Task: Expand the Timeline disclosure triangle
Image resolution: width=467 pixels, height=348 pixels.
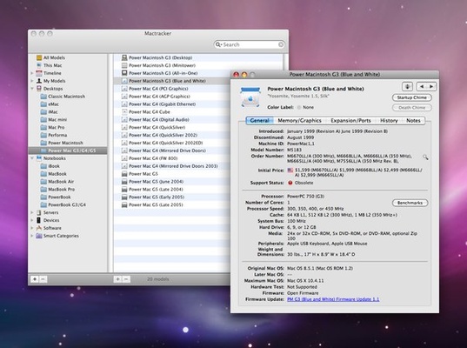Action: 32,73
